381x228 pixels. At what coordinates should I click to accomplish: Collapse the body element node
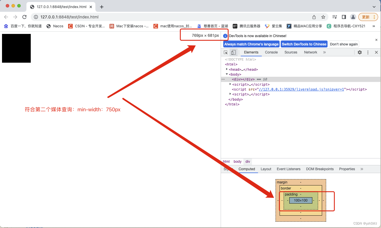pos(227,74)
